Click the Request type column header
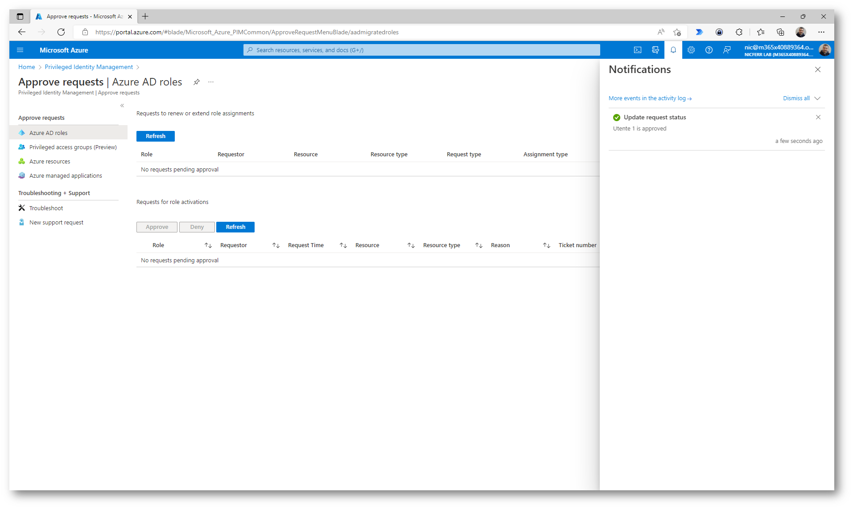This screenshot has width=853, height=509. 464,155
